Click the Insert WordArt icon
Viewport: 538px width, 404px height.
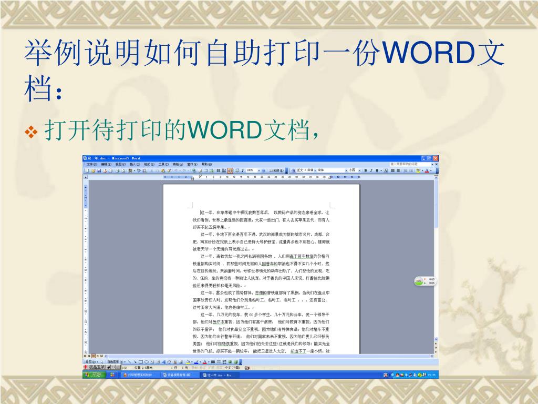163,362
